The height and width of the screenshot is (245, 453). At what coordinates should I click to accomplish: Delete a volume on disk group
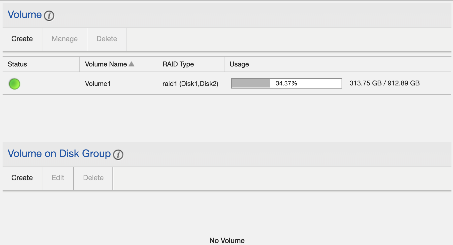(x=93, y=178)
